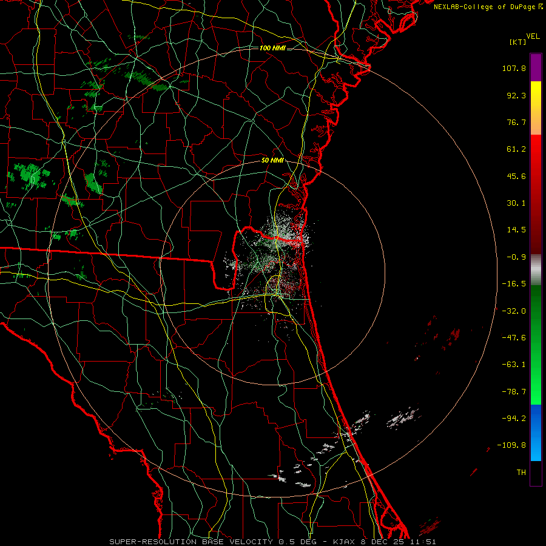This screenshot has height=546, width=546.
Task: Select the purple segment of the velocity color bar
Action: pos(536,67)
